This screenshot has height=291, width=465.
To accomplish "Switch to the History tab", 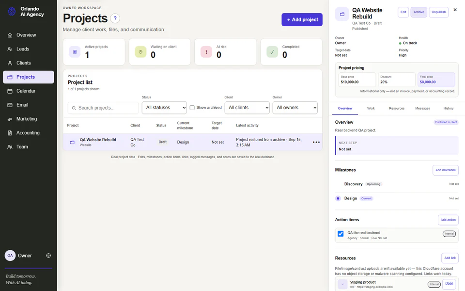I will [448, 108].
